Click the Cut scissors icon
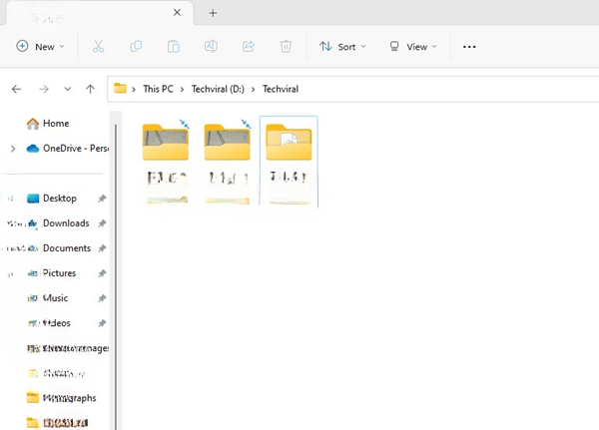 pos(98,47)
